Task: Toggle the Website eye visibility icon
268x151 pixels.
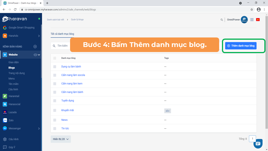Action: 35,55
